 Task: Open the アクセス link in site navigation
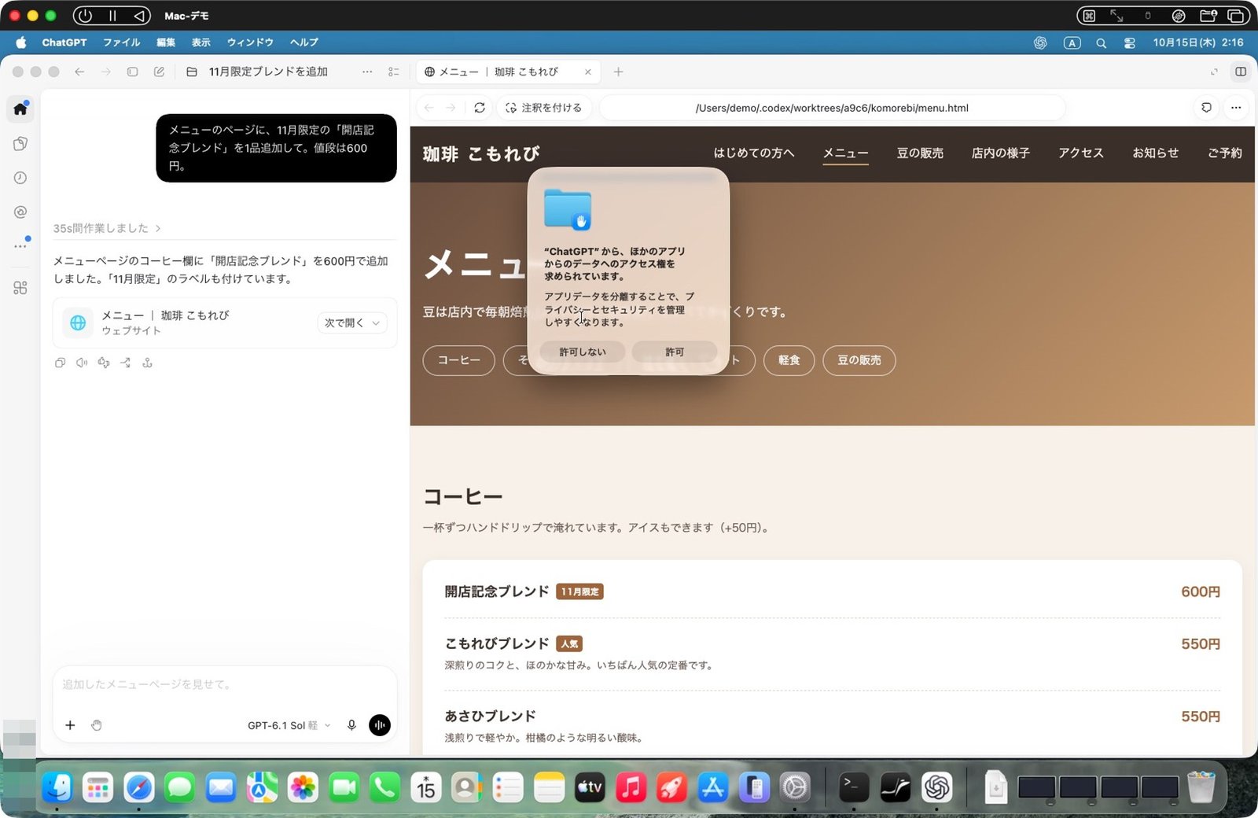tap(1080, 153)
